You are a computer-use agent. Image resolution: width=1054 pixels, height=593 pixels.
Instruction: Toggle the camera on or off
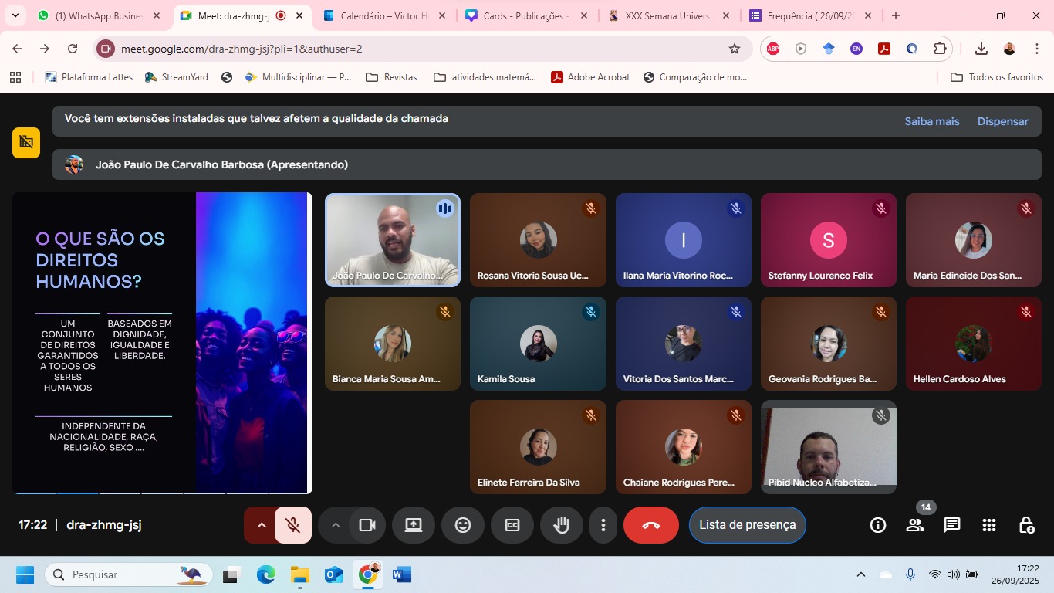[367, 525]
